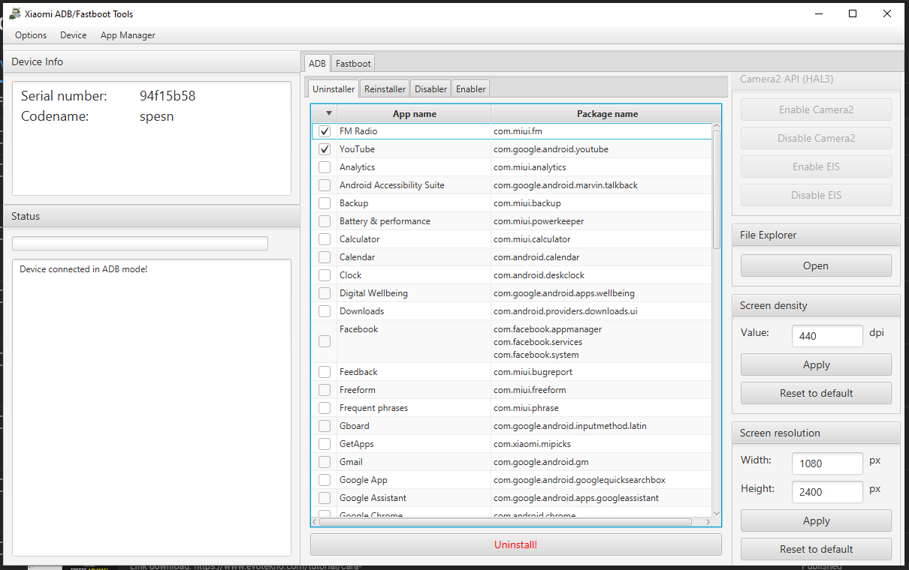Tick the Facebook app checkbox

point(325,341)
